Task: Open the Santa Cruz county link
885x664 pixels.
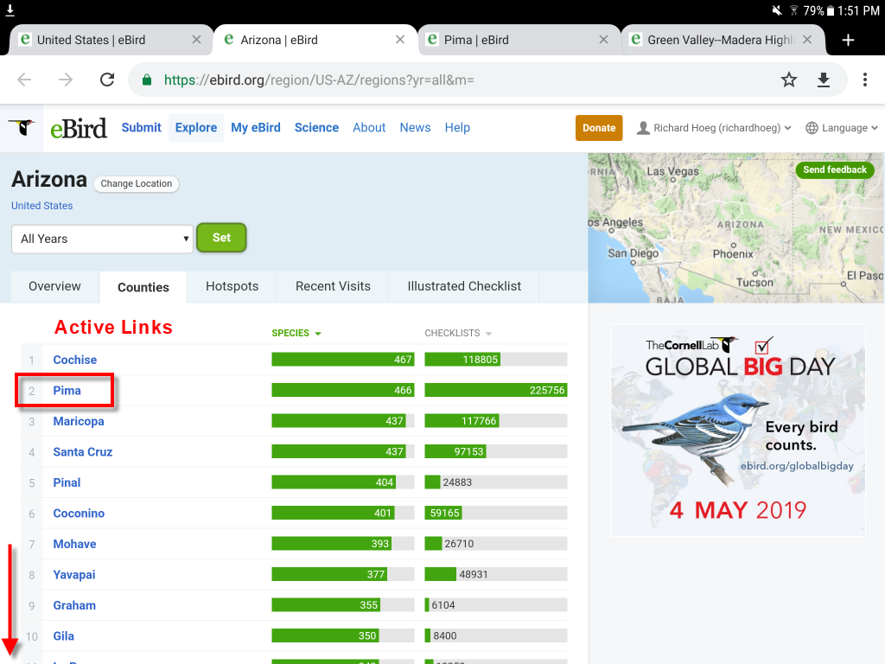Action: pyautogui.click(x=82, y=451)
